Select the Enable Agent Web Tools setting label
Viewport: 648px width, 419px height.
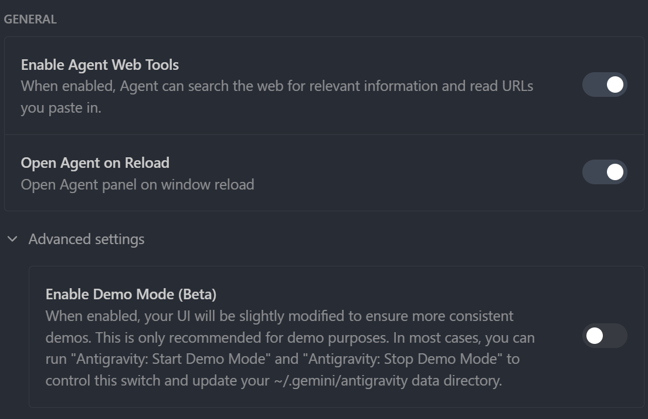coord(100,65)
